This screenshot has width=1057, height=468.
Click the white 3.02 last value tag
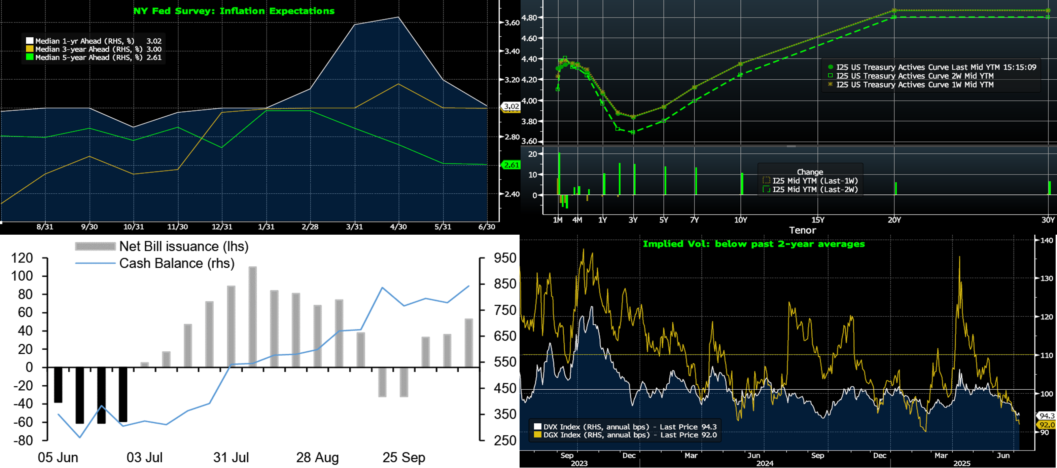[511, 107]
